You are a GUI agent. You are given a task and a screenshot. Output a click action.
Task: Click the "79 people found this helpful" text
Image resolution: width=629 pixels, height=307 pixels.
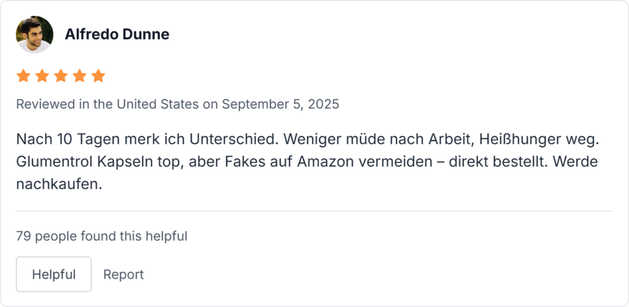[x=101, y=235]
